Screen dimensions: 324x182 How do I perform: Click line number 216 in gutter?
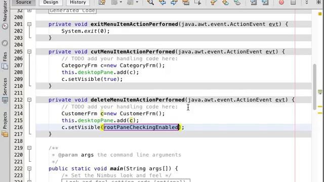(18, 127)
